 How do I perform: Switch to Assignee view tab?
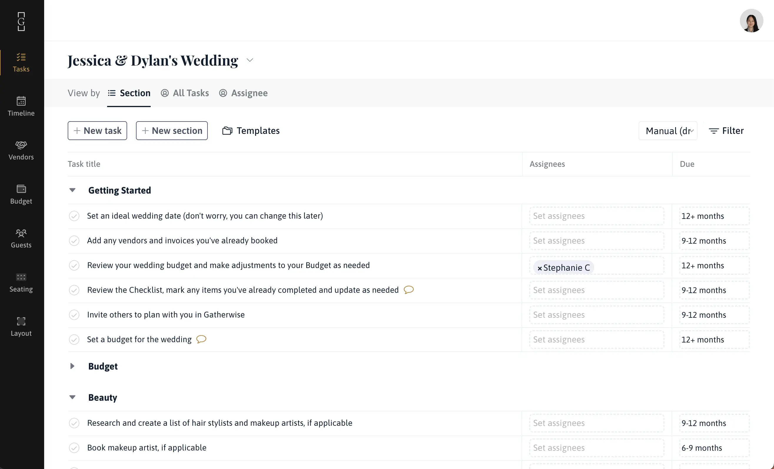[243, 93]
